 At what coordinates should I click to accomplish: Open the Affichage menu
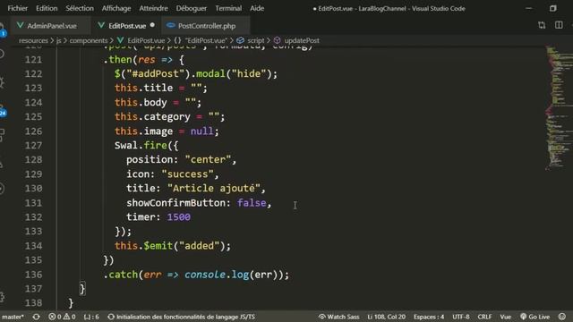(116, 8)
